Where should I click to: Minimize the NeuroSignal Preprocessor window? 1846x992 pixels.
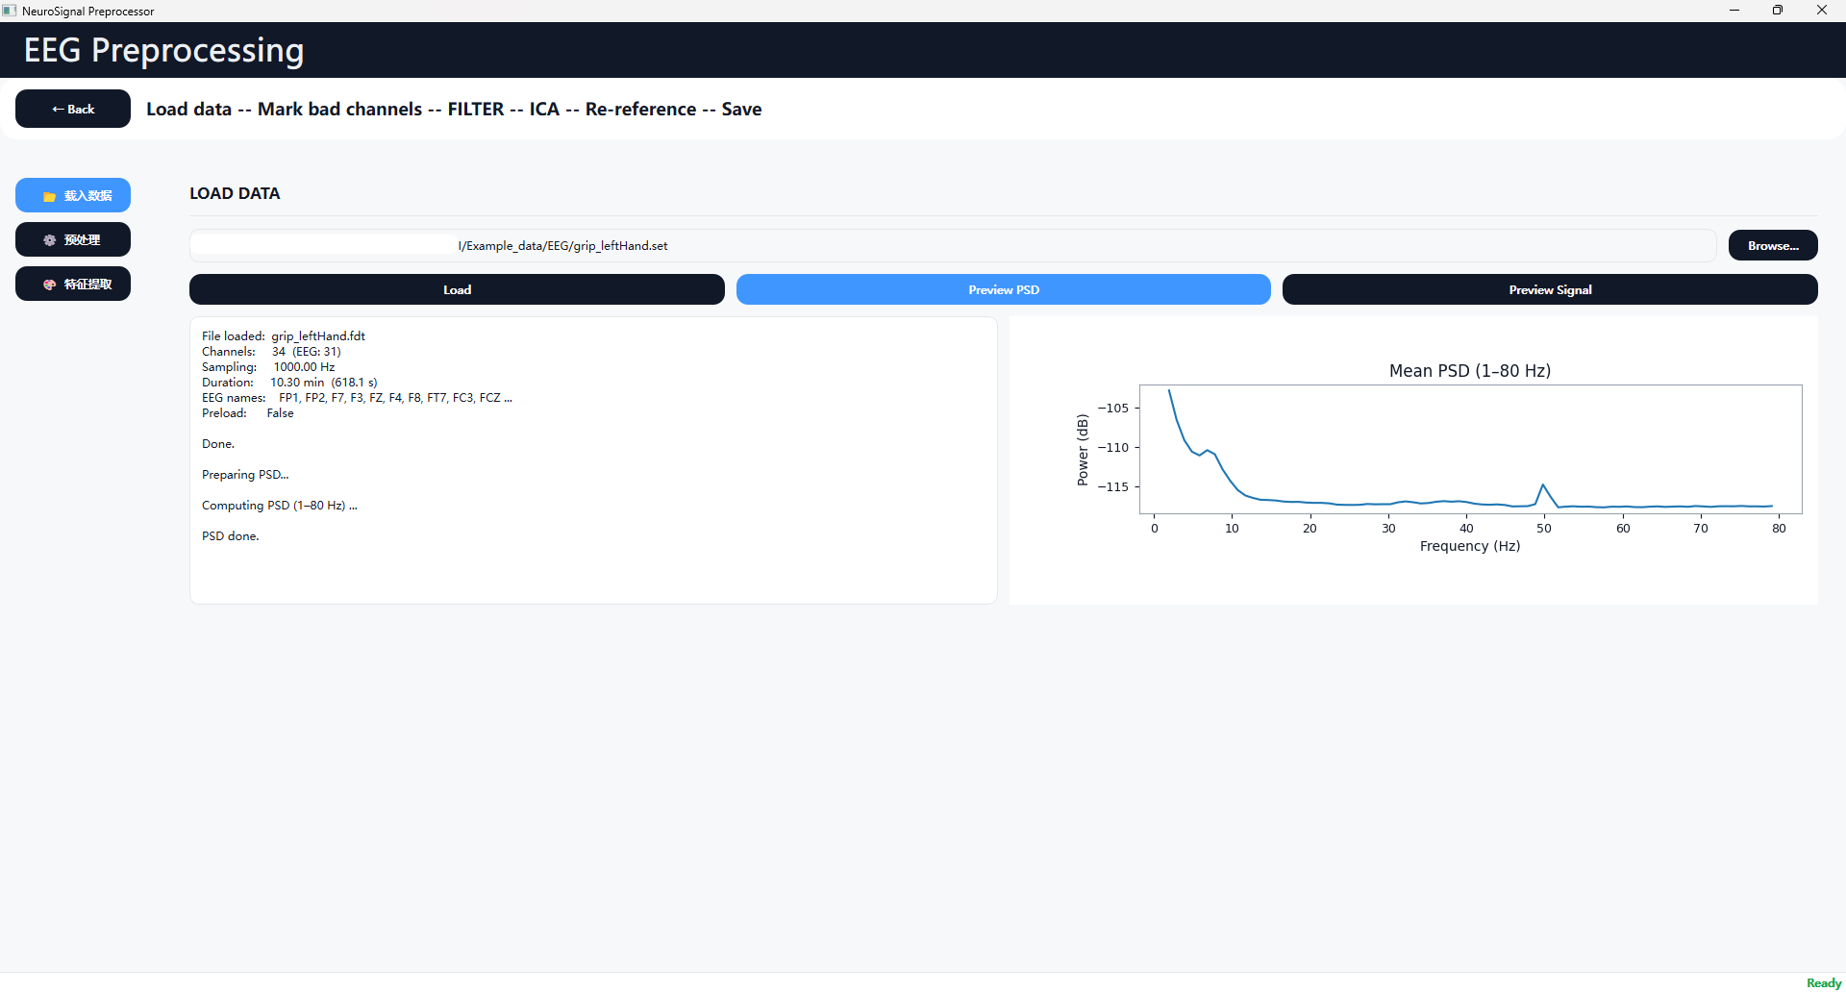(1734, 11)
